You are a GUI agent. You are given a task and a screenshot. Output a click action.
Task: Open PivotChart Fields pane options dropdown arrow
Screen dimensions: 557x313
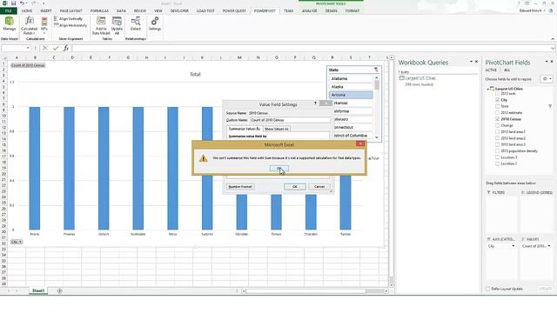point(547,62)
